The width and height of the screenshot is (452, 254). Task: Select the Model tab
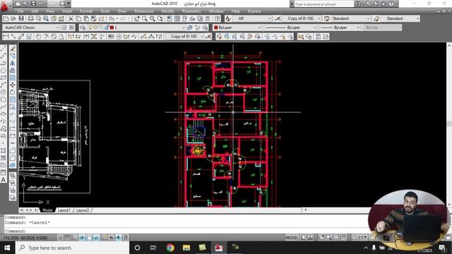pyautogui.click(x=47, y=210)
